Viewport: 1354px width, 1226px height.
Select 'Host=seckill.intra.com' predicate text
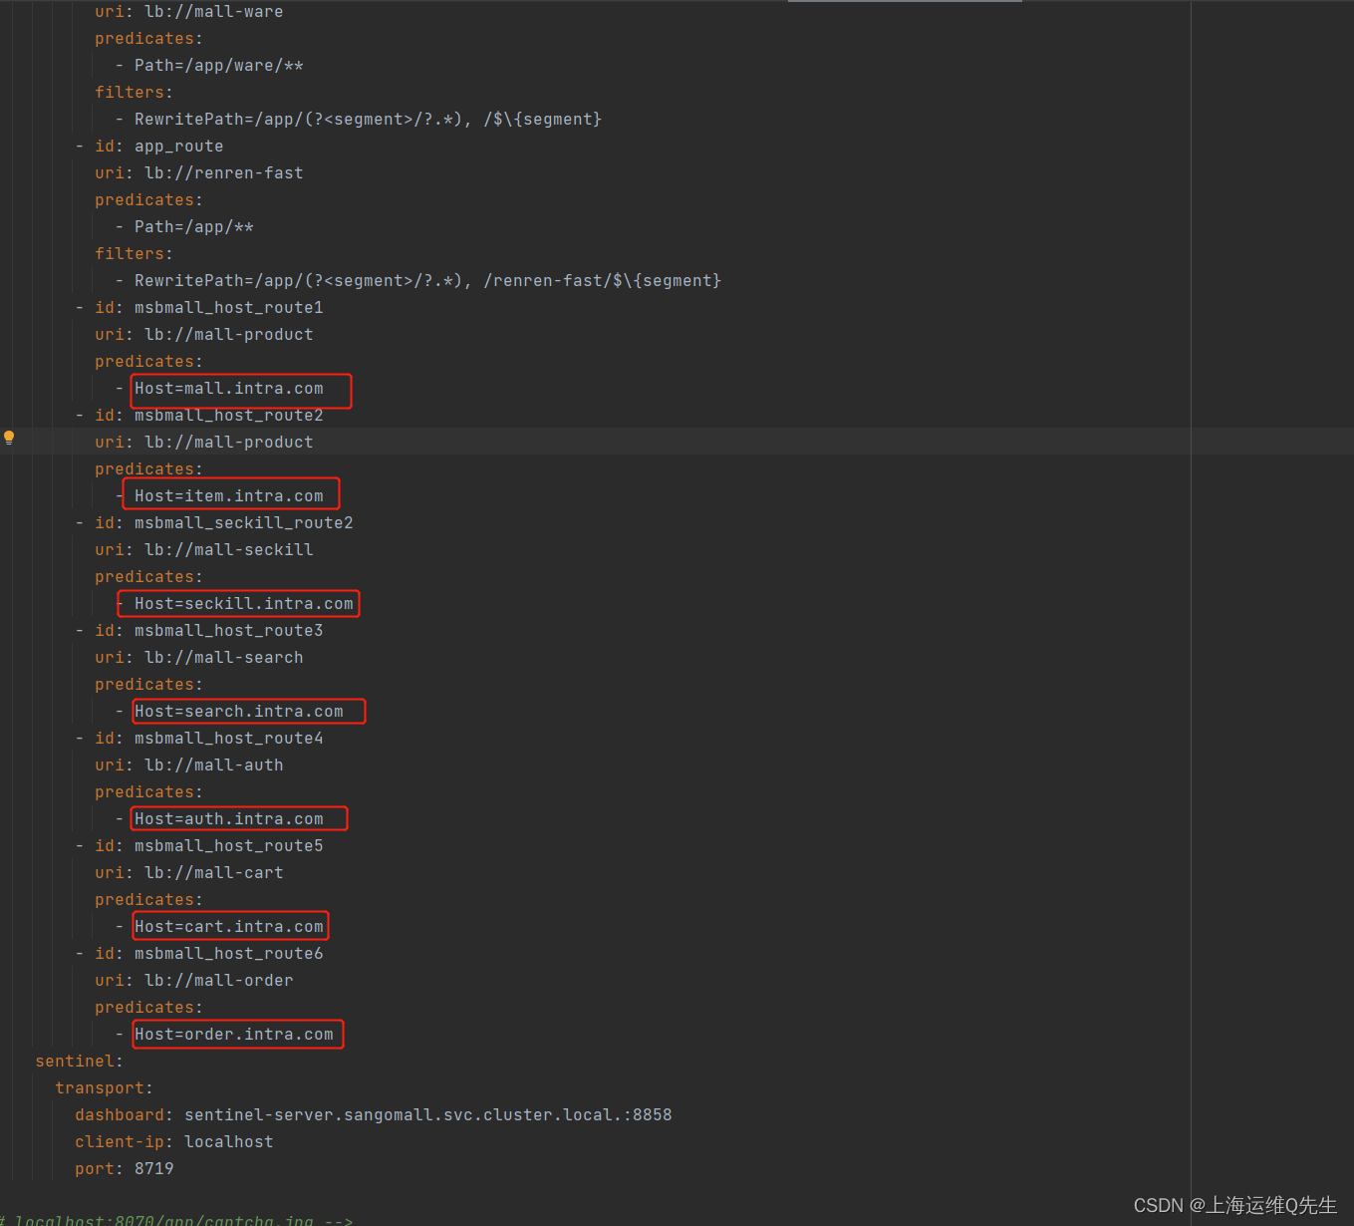pos(244,604)
